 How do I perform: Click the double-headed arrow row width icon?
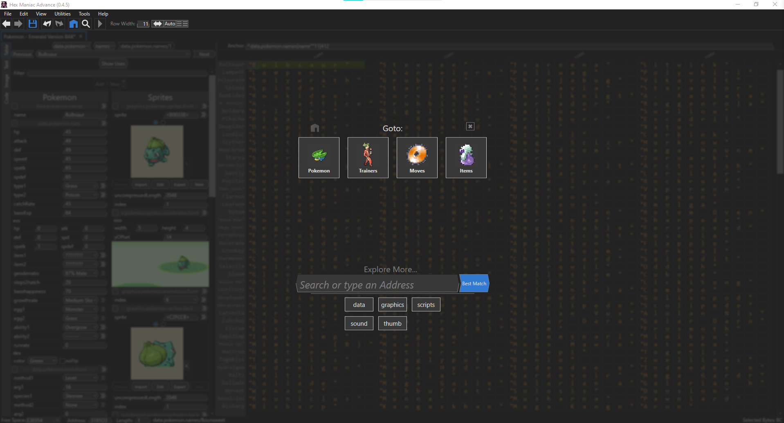[157, 24]
